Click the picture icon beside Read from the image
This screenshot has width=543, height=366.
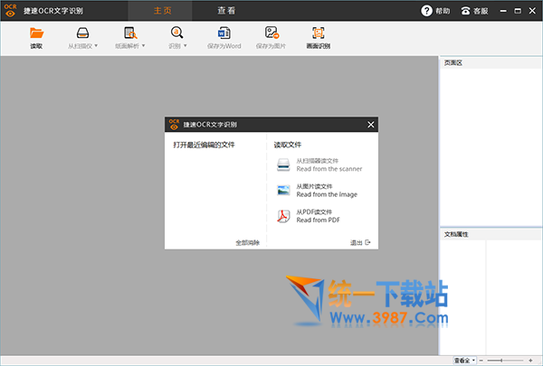283,191
